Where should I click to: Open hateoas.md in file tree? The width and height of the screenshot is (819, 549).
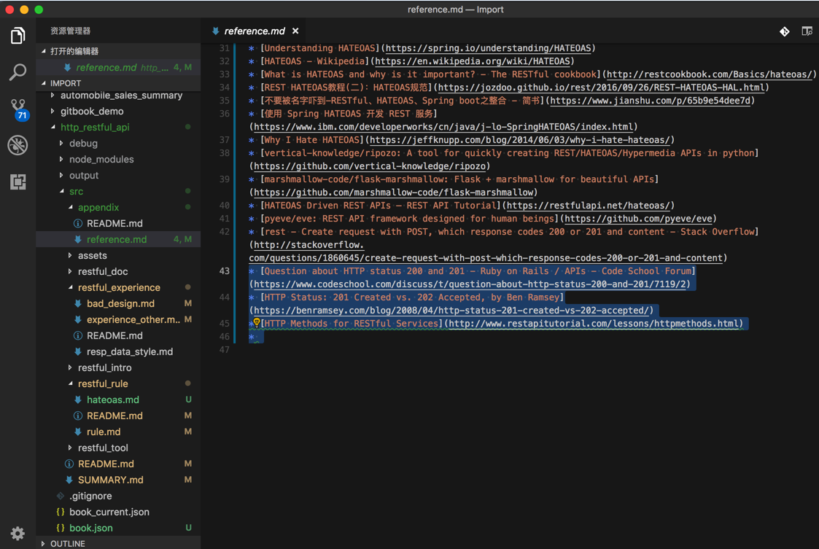[x=112, y=400]
